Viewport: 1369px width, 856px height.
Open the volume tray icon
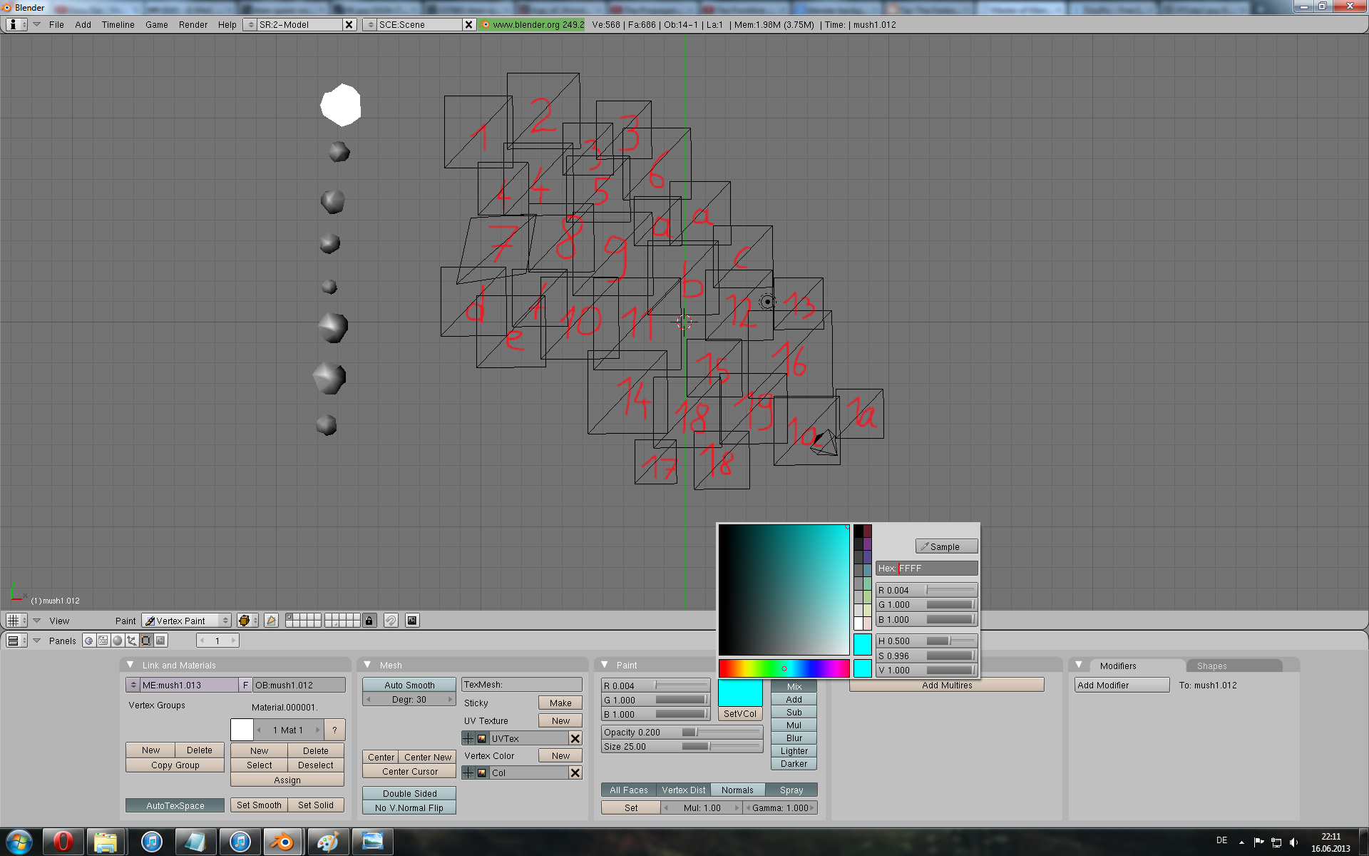point(1293,842)
